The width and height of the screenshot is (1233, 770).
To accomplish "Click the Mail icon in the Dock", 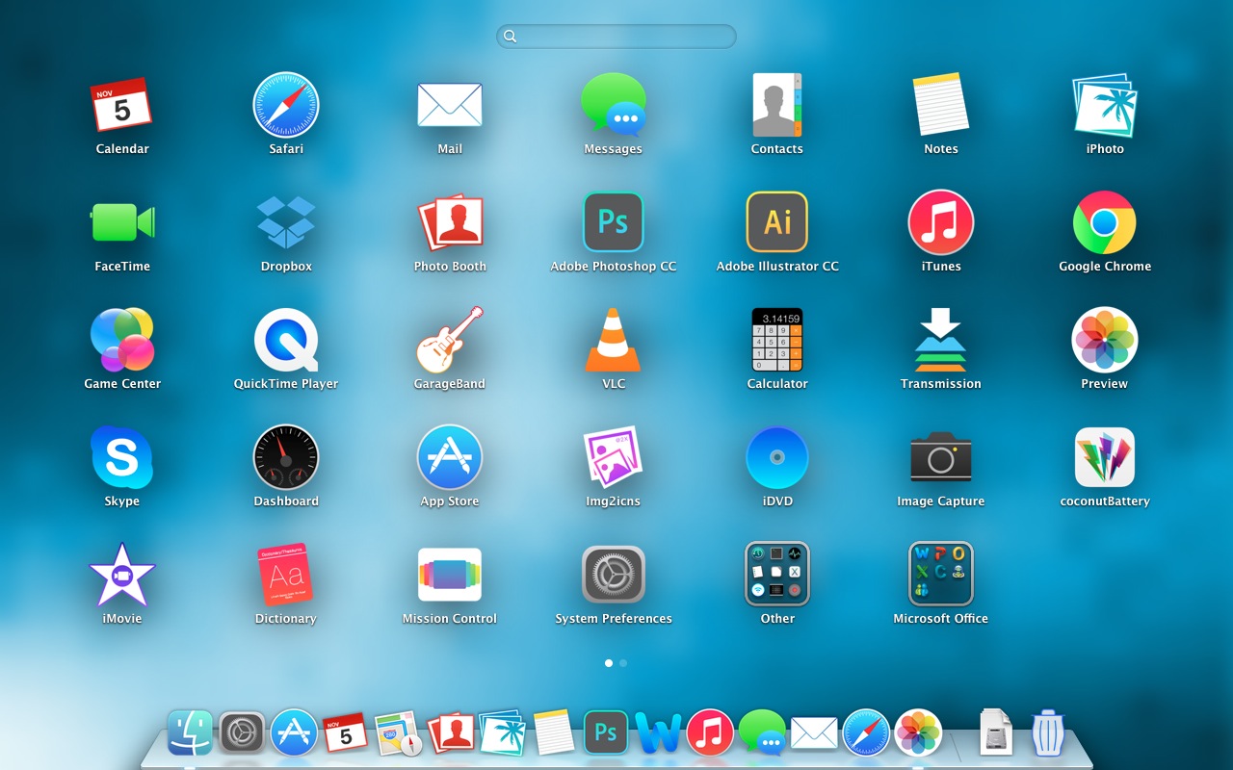I will click(x=814, y=733).
